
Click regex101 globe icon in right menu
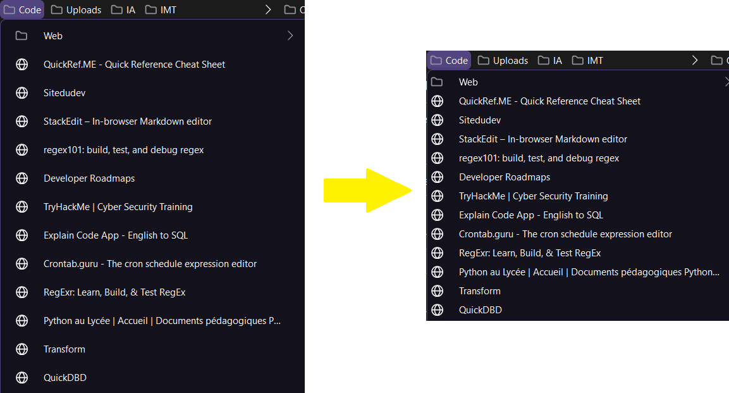(437, 158)
